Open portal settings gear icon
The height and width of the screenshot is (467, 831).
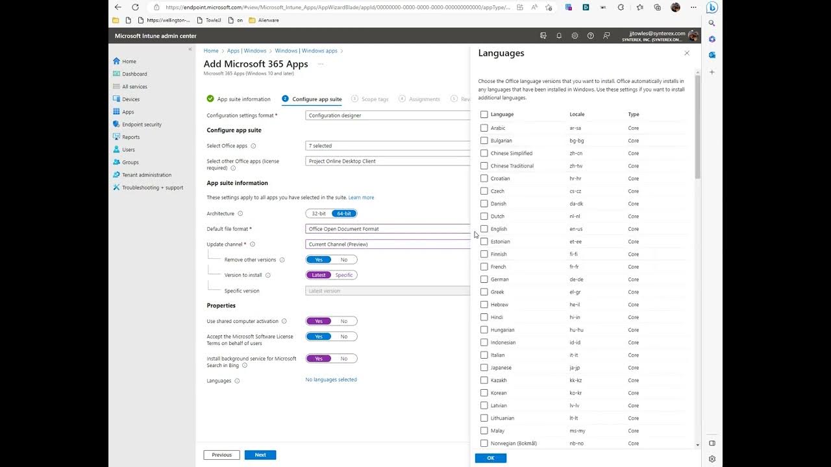click(575, 36)
